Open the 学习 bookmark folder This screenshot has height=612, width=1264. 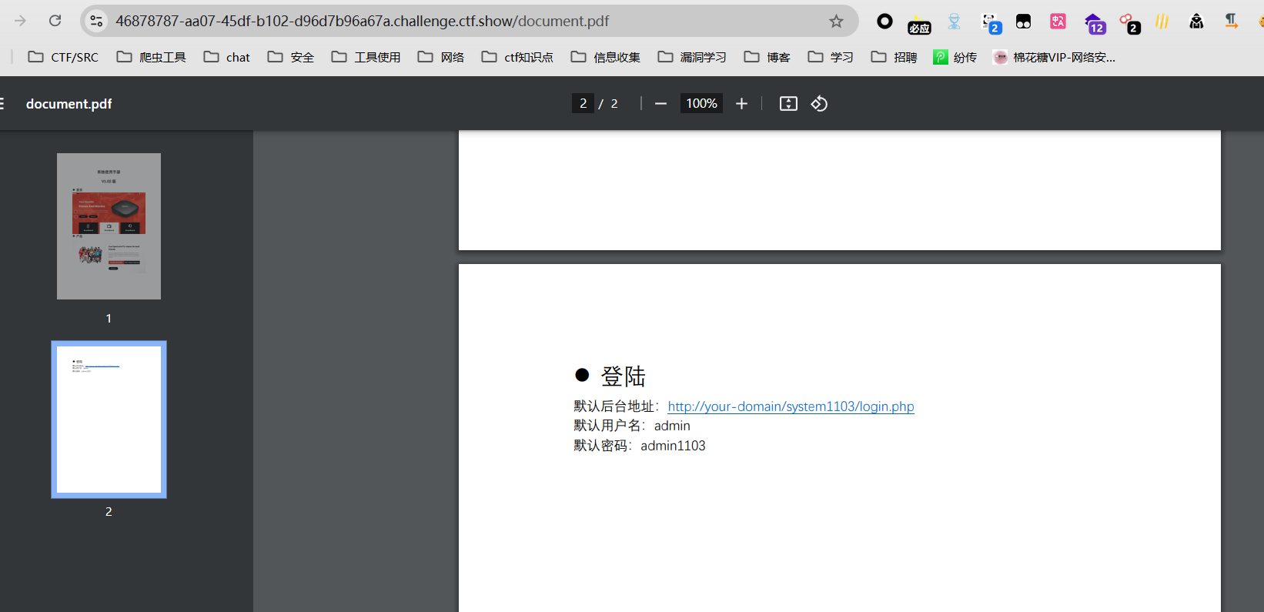point(830,57)
